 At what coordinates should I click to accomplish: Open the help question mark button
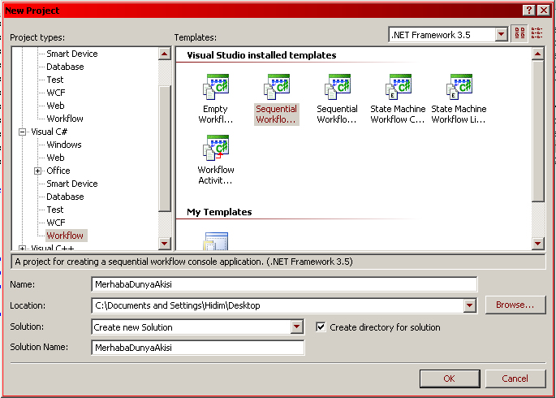tap(529, 11)
